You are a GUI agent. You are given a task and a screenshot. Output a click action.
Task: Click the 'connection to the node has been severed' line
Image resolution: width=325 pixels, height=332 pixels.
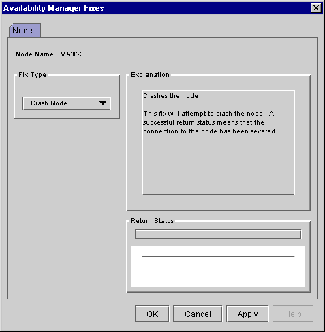pos(210,131)
